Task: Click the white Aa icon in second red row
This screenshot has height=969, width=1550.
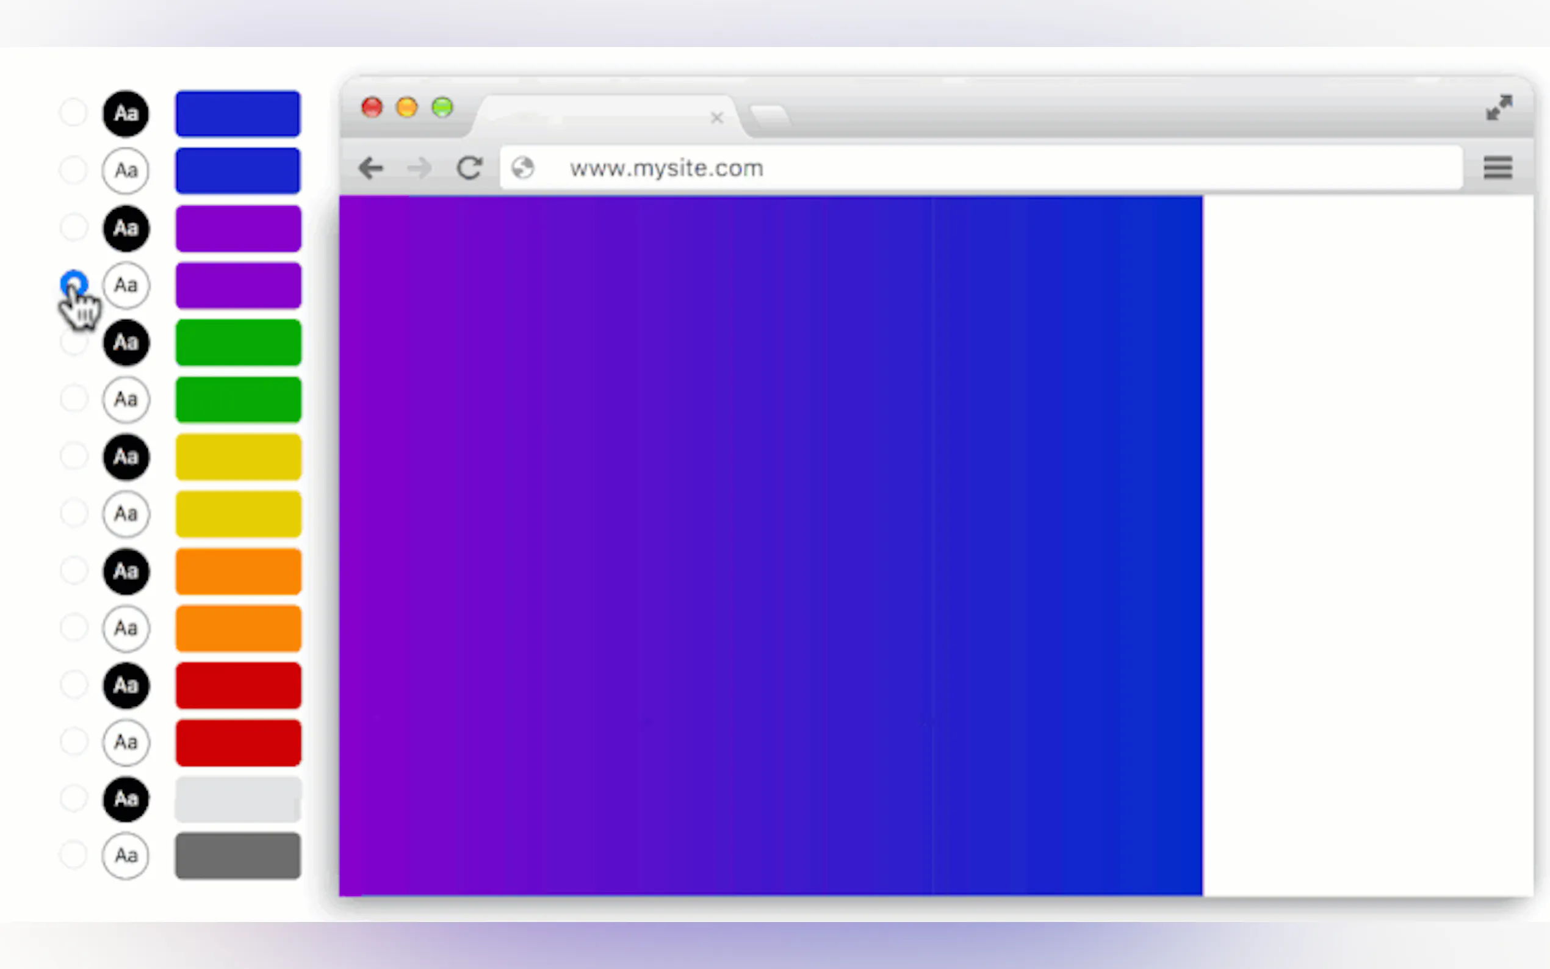Action: tap(126, 742)
